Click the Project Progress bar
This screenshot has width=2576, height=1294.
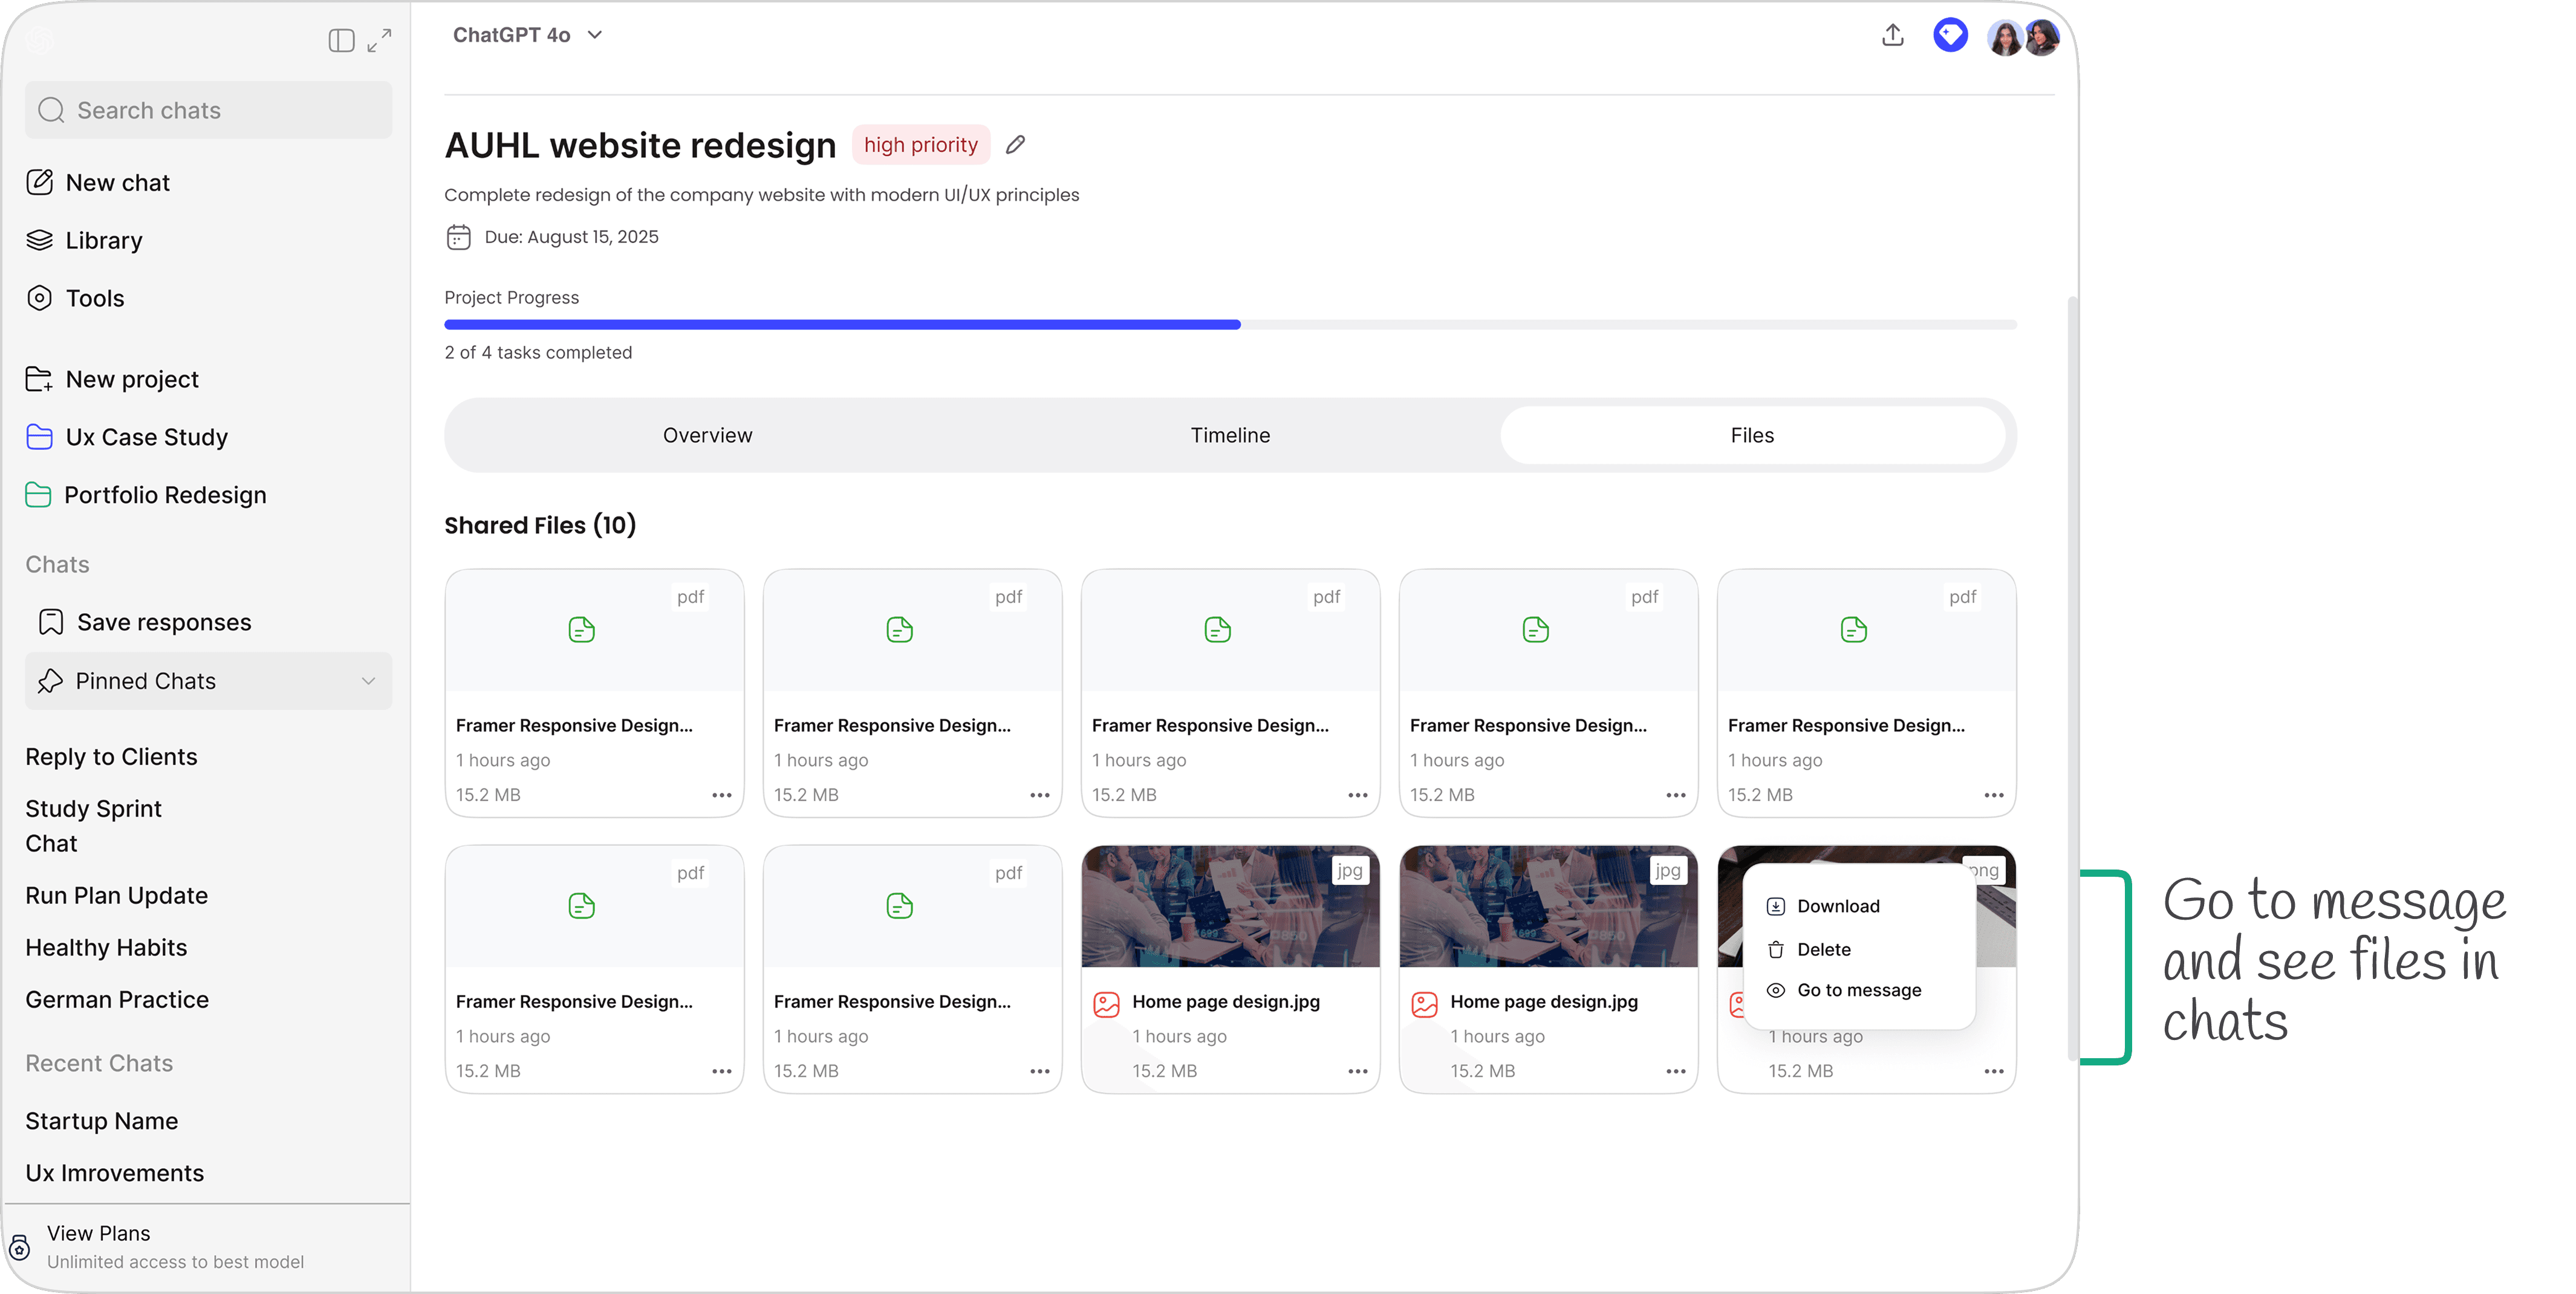[x=1229, y=325]
